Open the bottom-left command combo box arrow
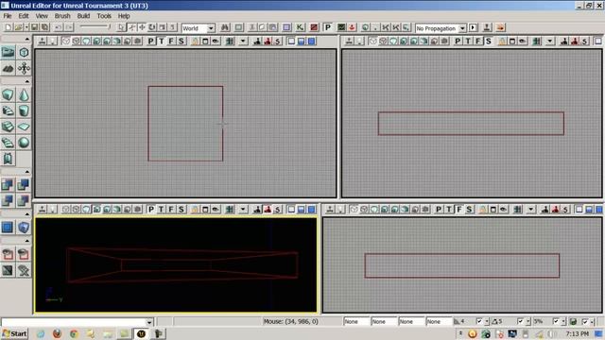Viewport: 605px width, 340px height. pyautogui.click(x=149, y=322)
